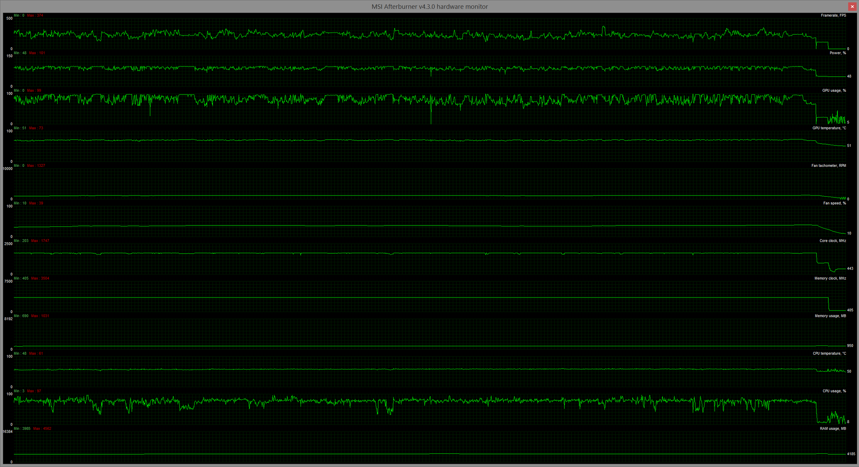The image size is (859, 467).
Task: Click the Fan speed, % graph label
Action: (x=834, y=203)
